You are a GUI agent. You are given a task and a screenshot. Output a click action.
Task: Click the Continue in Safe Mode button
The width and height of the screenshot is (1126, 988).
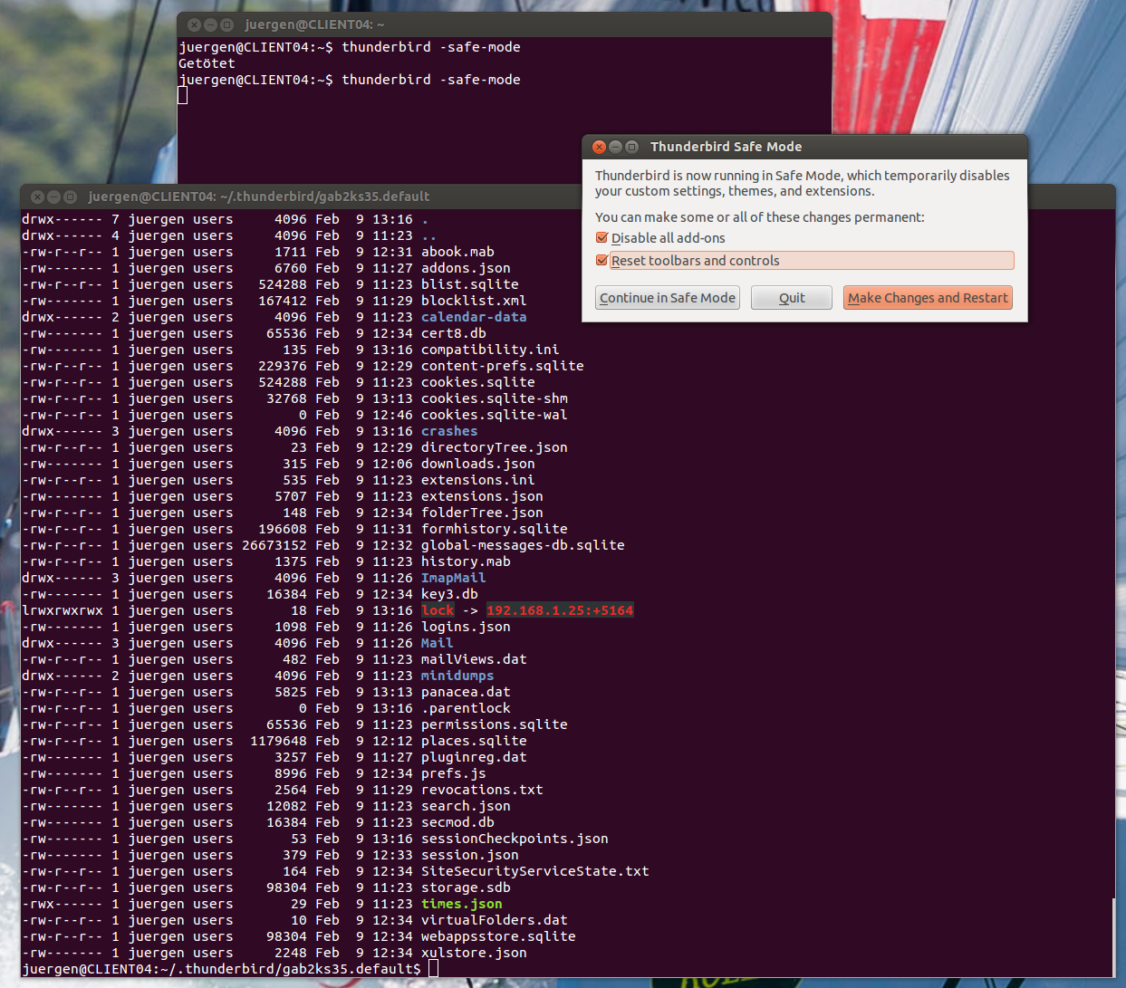point(668,298)
